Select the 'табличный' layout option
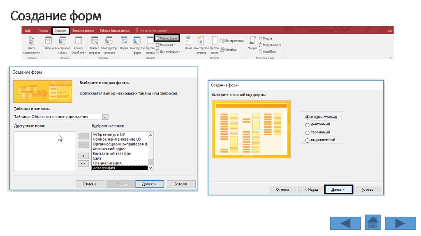The height and width of the screenshot is (236, 421). (308, 132)
